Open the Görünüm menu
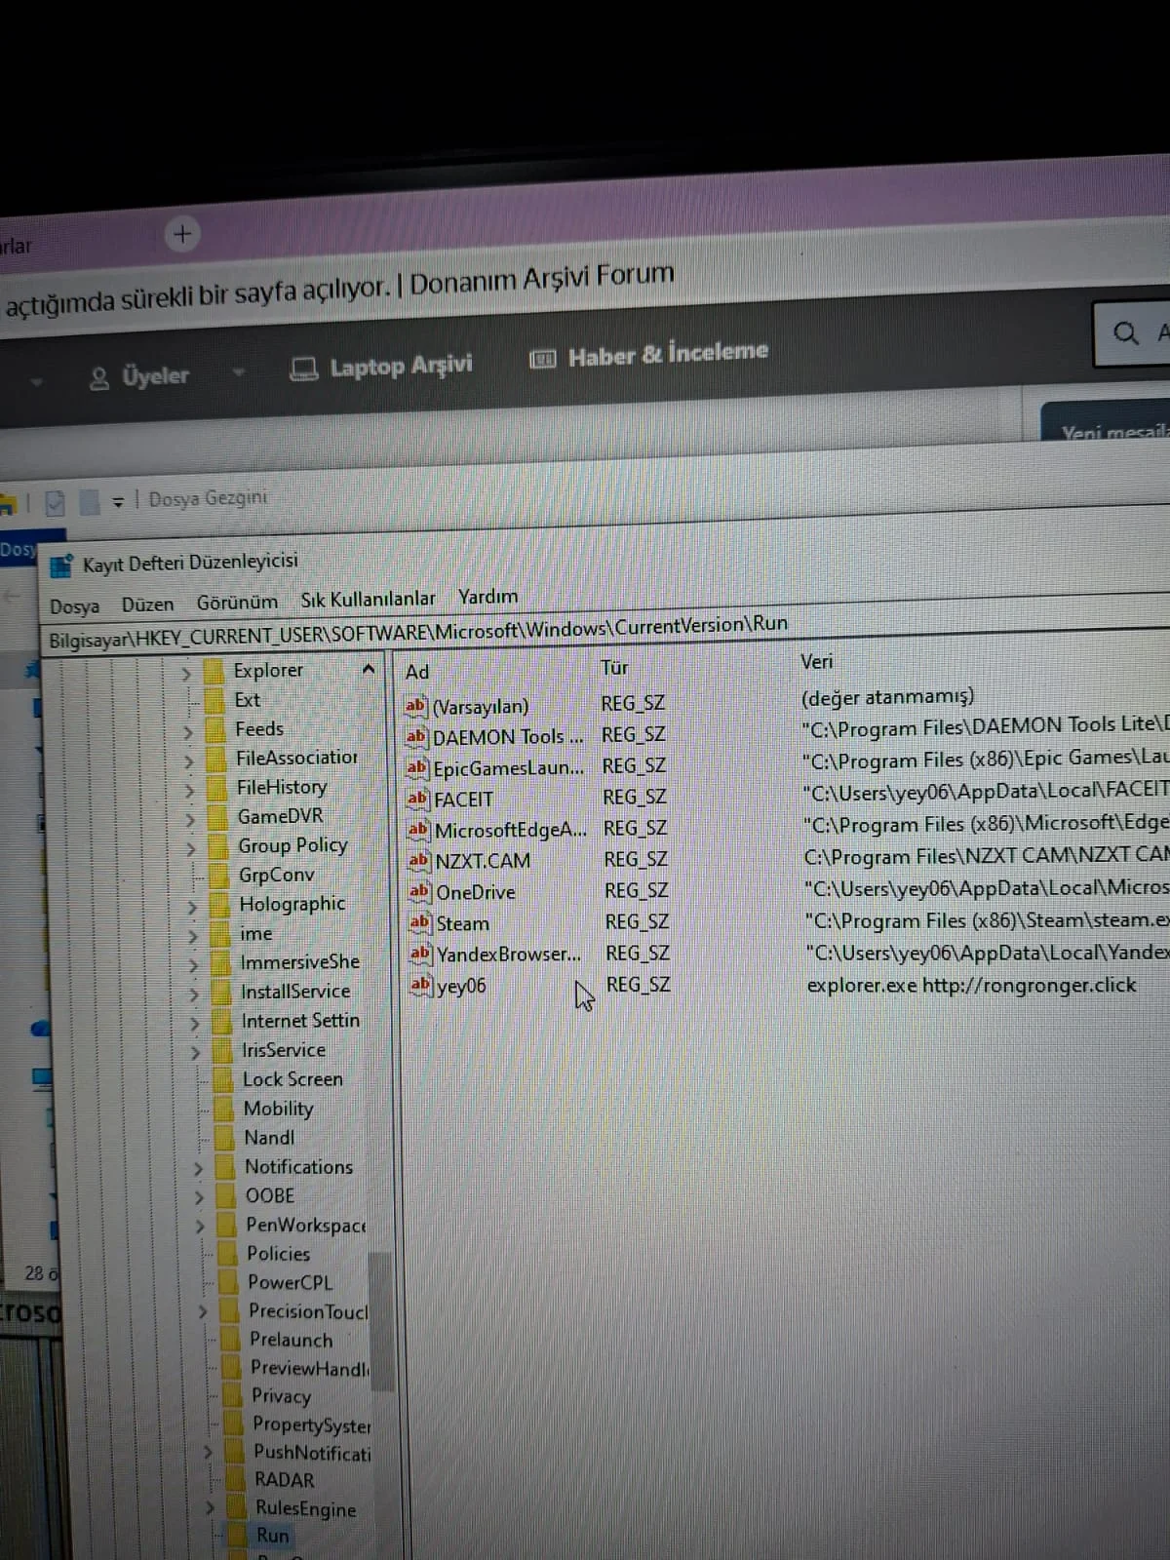1170x1560 pixels. (237, 602)
